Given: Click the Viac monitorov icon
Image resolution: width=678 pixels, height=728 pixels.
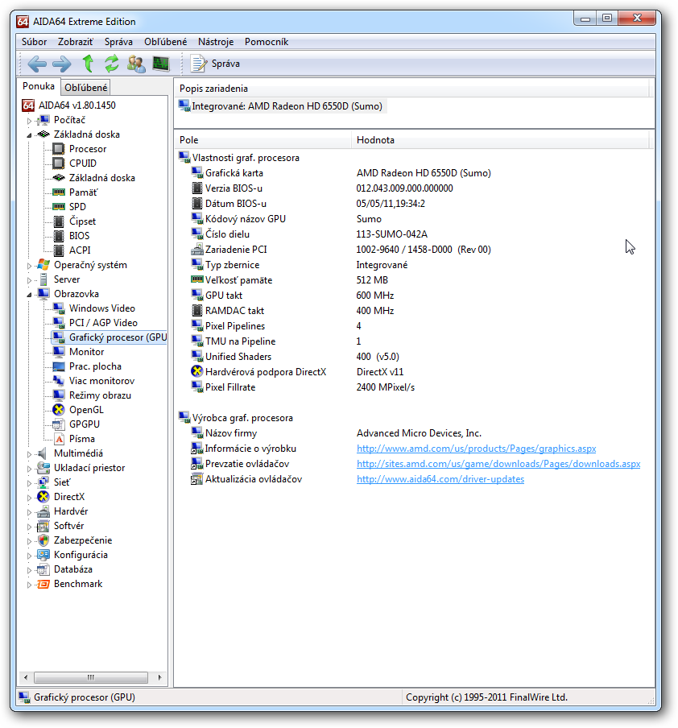Looking at the screenshot, I should 59,381.
